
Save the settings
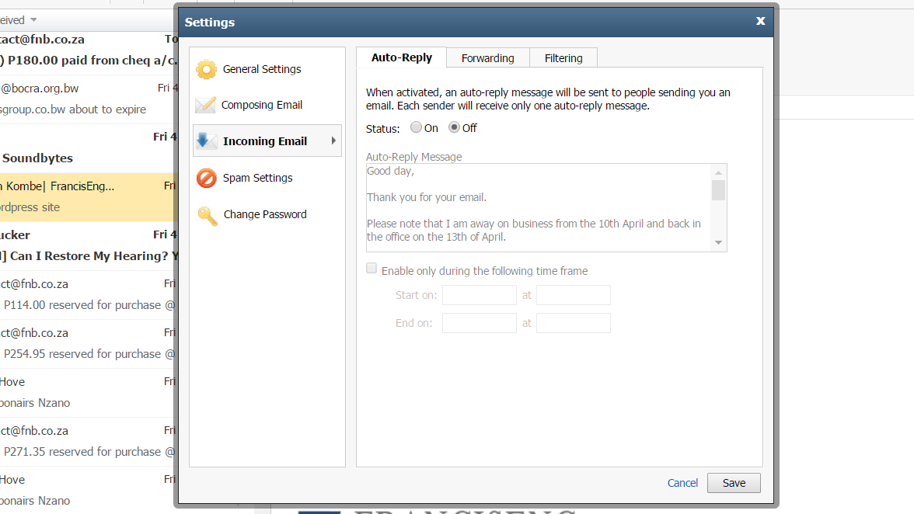(x=734, y=483)
